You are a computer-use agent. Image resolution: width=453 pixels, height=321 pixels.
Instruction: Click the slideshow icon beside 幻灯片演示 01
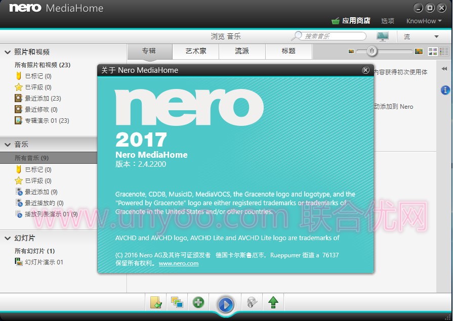(x=19, y=262)
